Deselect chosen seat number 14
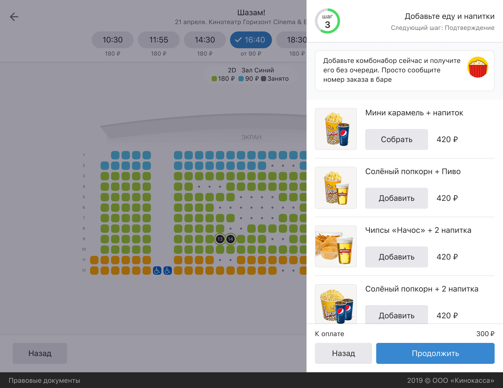 (x=231, y=239)
